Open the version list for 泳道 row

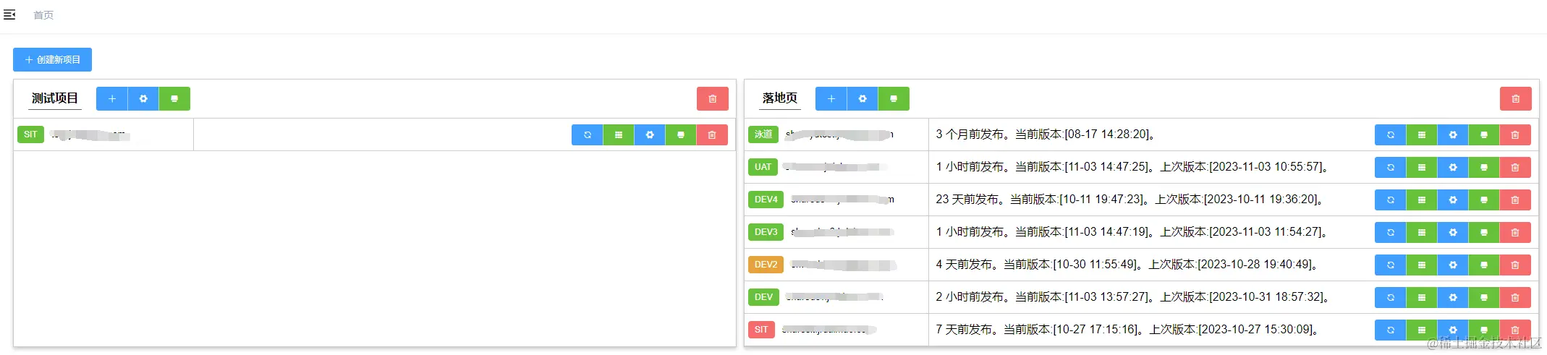[1422, 135]
